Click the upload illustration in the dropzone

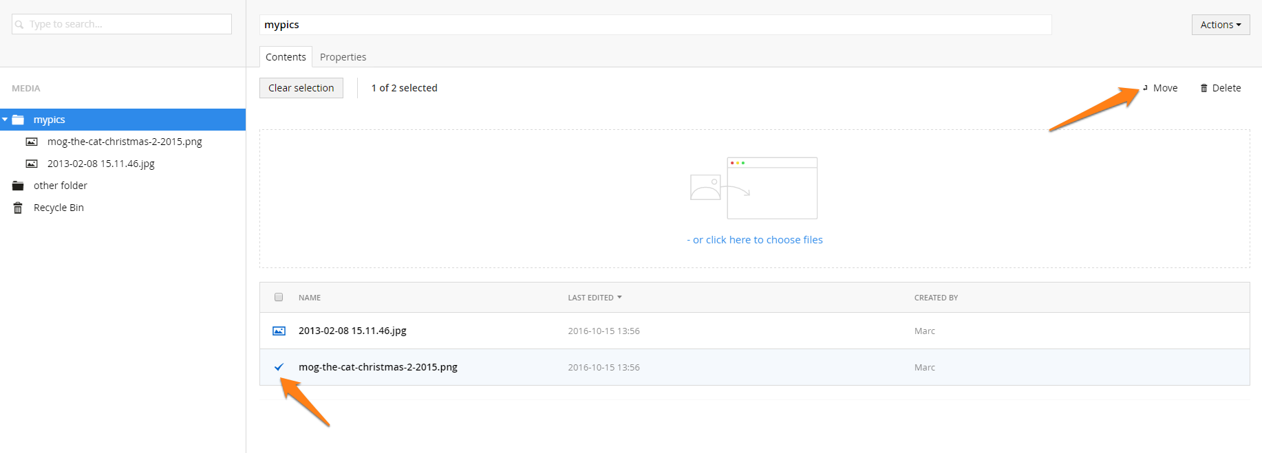coord(754,188)
